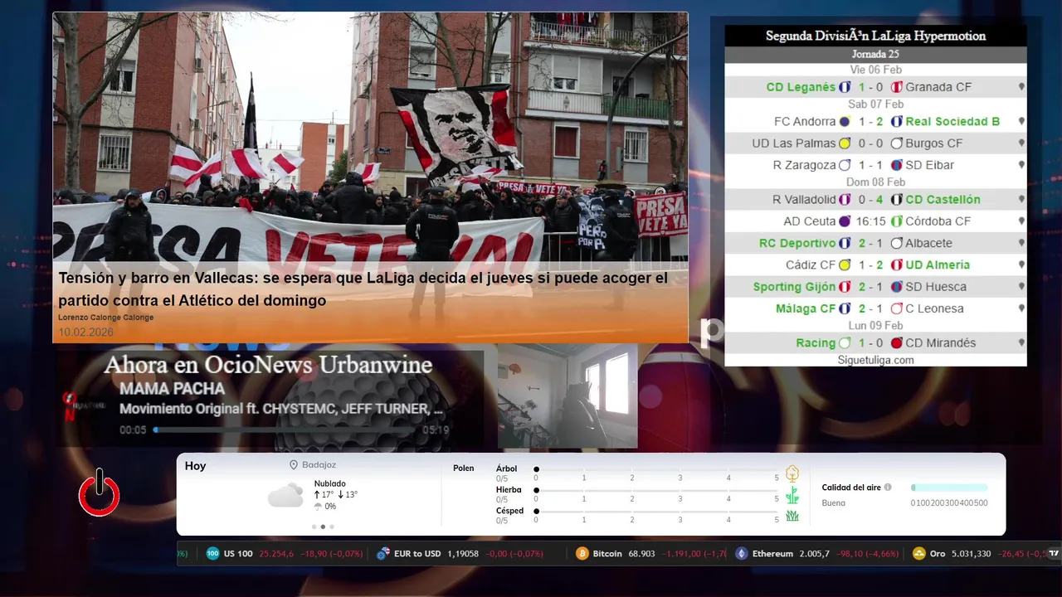This screenshot has width=1062, height=597.
Task: Click the 00:05 elapsed time
Action: coord(133,430)
